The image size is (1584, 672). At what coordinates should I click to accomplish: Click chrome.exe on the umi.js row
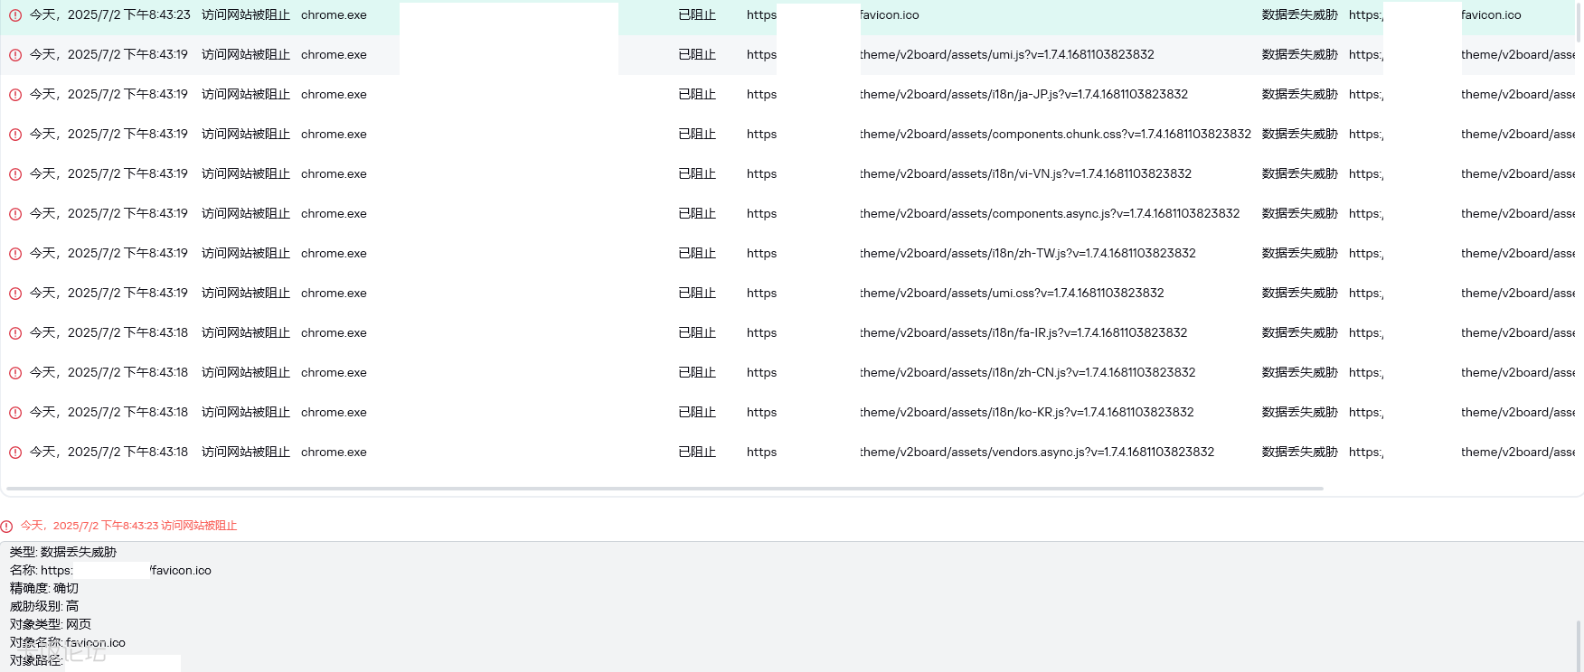point(334,54)
